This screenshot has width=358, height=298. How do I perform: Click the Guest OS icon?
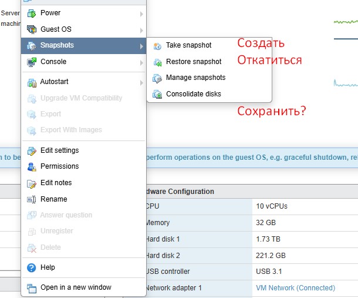click(x=32, y=29)
